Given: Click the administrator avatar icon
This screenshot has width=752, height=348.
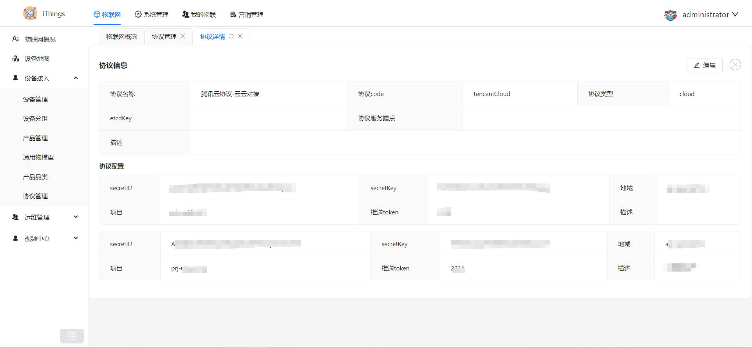Looking at the screenshot, I should click(670, 15).
